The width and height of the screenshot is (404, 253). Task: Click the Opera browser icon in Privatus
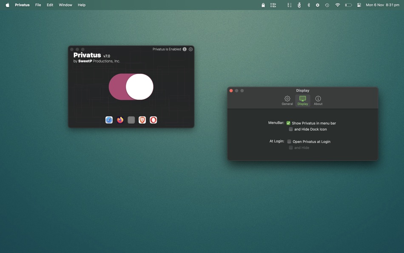tap(153, 120)
